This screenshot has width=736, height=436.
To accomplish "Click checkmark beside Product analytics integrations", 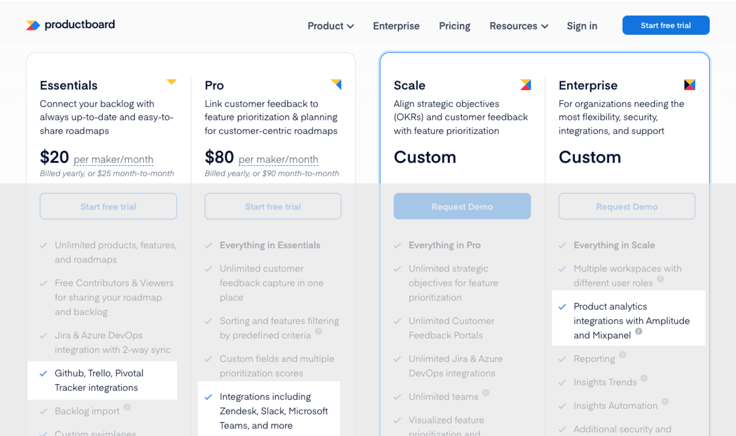I will (x=562, y=307).
